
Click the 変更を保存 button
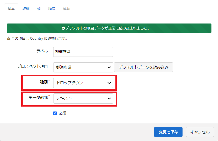[x=168, y=132]
